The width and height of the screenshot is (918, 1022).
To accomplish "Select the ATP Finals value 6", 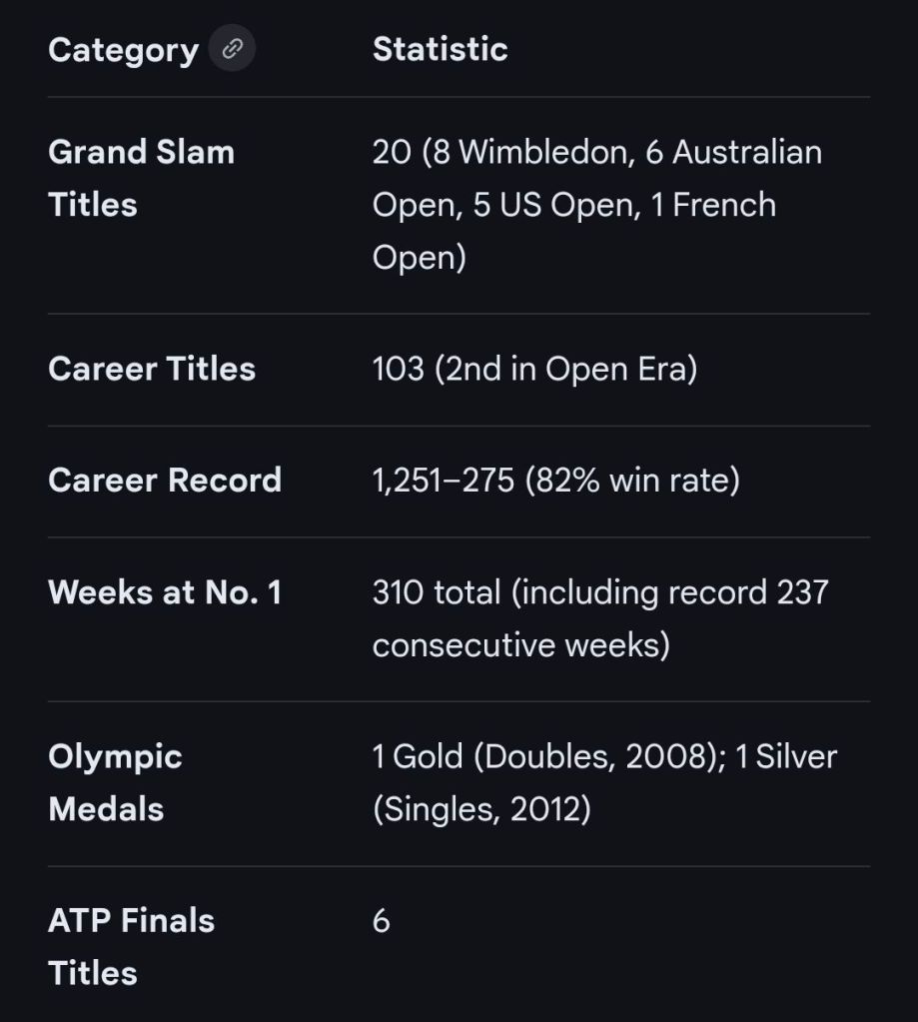I will tap(382, 921).
